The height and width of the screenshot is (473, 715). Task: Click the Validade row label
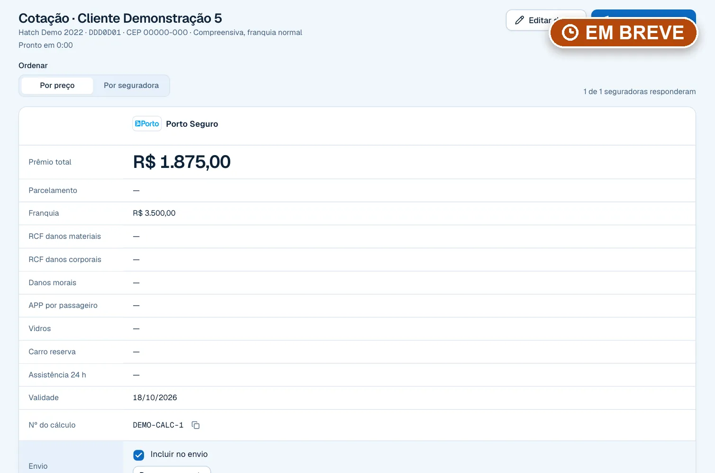click(44, 398)
